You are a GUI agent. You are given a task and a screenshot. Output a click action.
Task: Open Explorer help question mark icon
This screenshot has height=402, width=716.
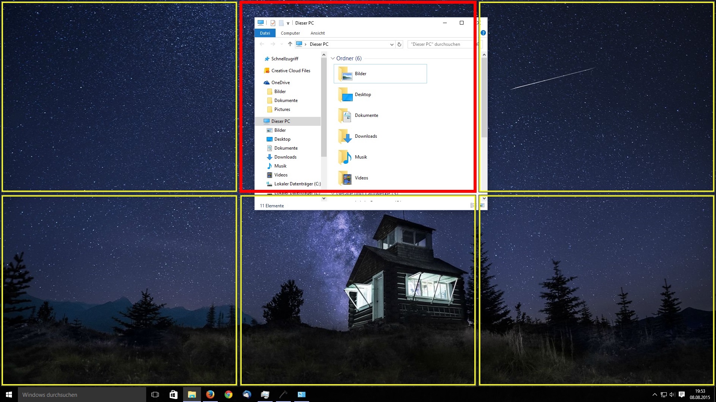pos(483,33)
